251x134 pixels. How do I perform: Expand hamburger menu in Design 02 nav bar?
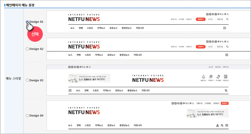(x=227, y=55)
